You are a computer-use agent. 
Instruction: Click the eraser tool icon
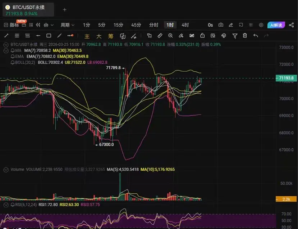click(181, 36)
